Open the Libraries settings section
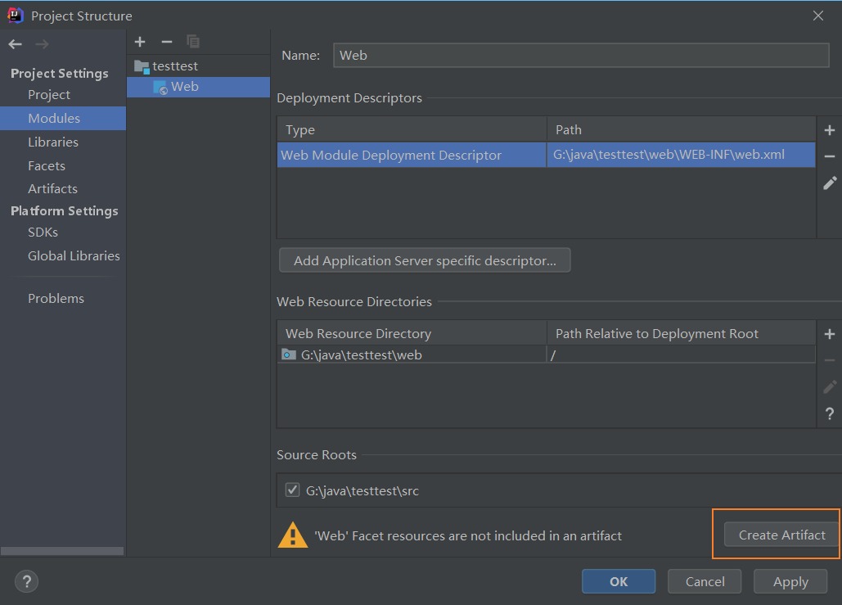This screenshot has width=842, height=605. tap(53, 142)
